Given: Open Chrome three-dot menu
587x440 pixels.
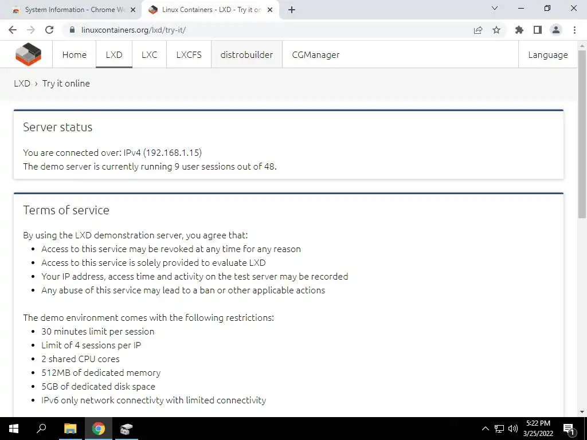Looking at the screenshot, I should (574, 30).
